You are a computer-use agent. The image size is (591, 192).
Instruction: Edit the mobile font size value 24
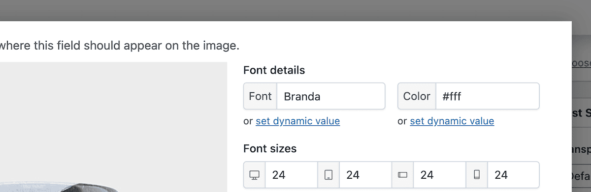click(514, 175)
